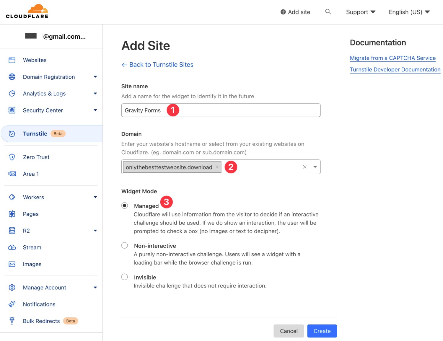Expand the Domain Registration submenu
This screenshot has width=443, height=341.
[95, 77]
